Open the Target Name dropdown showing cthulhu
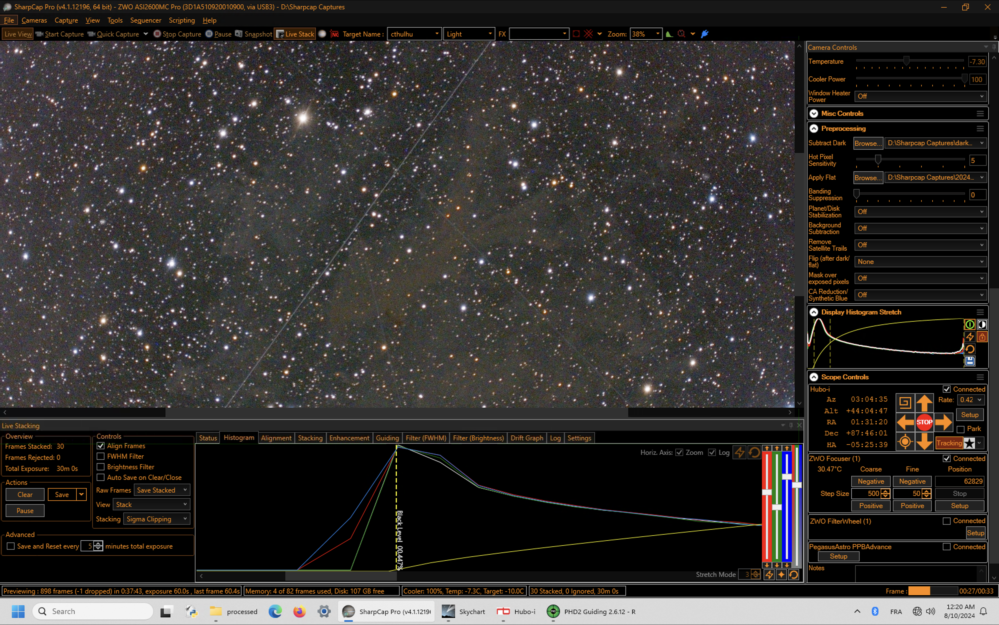The width and height of the screenshot is (999, 625). tap(414, 34)
